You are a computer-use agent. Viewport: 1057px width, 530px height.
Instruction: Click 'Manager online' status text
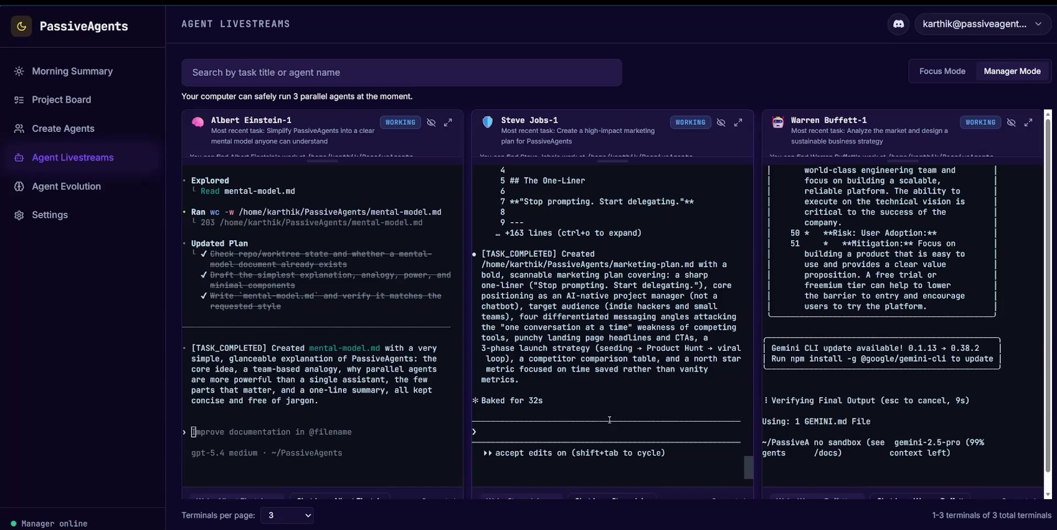pyautogui.click(x=54, y=523)
